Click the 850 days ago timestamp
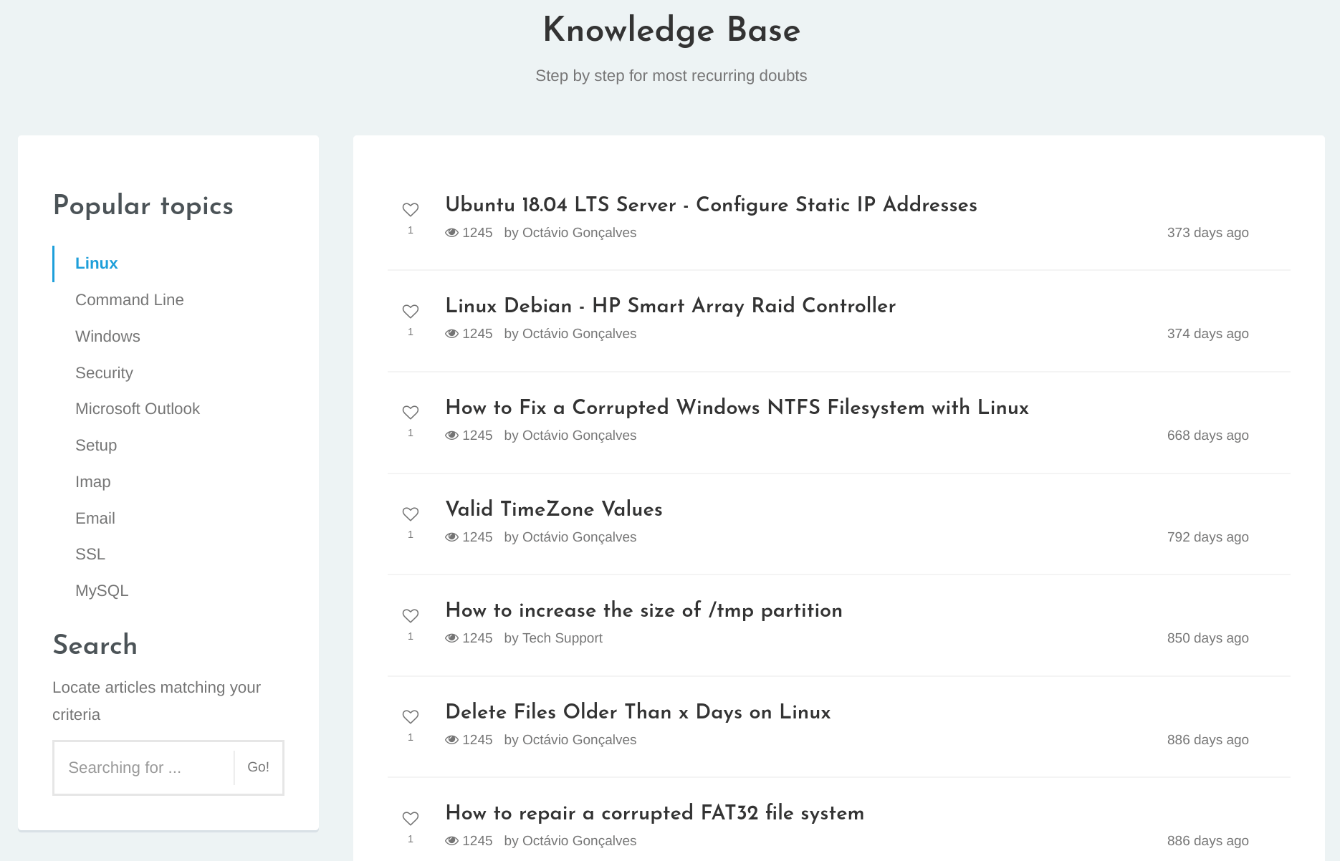 tap(1208, 638)
